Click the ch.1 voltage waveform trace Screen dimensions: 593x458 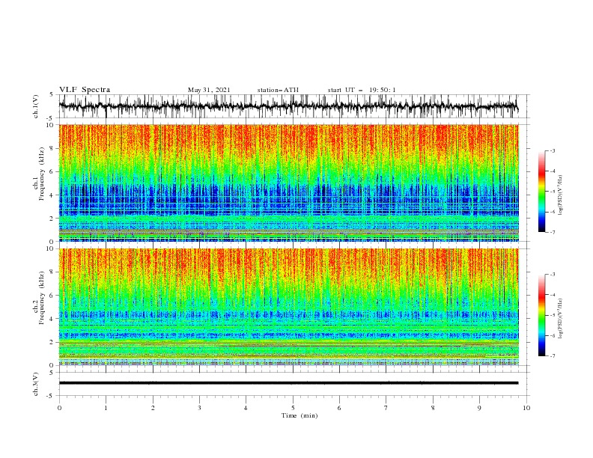(x=288, y=106)
